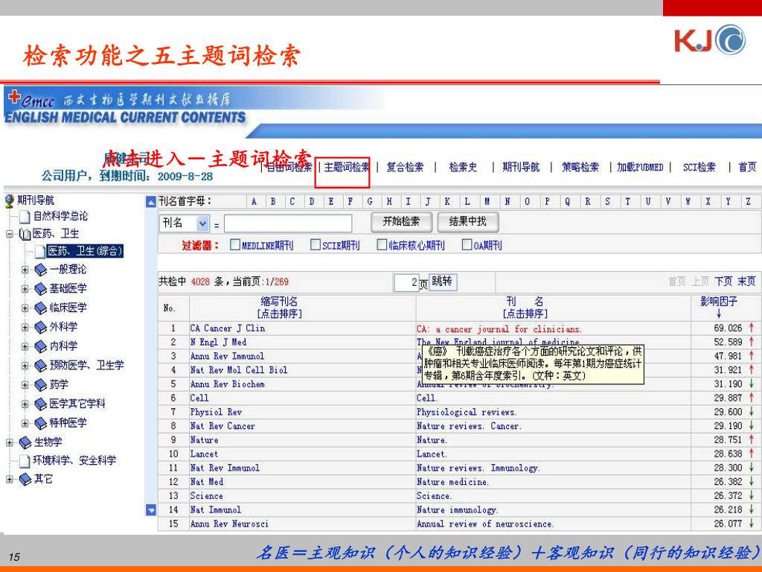Click the blue up-arrow scroll icon

click(151, 201)
